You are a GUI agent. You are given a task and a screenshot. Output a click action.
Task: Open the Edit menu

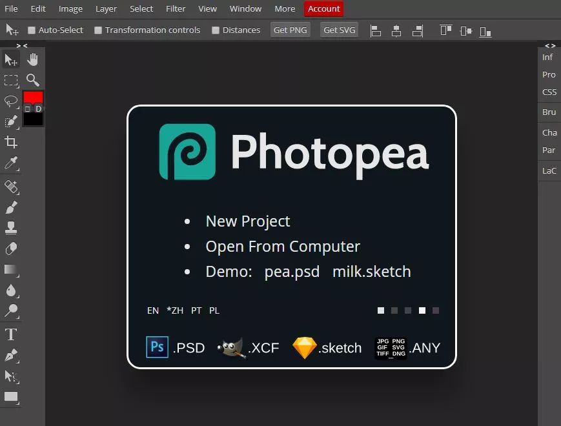click(x=38, y=8)
